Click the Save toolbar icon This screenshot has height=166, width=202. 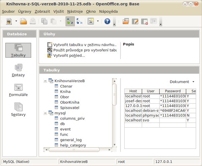[x=33, y=21]
